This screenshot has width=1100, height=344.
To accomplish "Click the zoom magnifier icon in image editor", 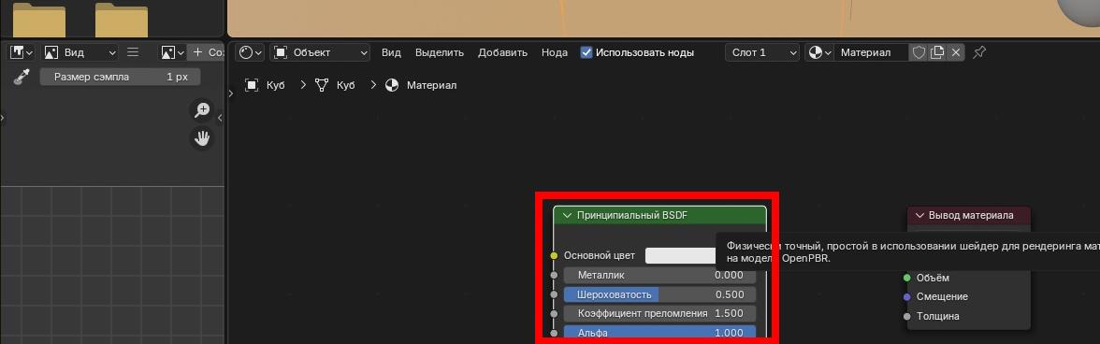I will pyautogui.click(x=202, y=110).
